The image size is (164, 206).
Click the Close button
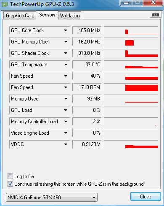tap(145, 197)
